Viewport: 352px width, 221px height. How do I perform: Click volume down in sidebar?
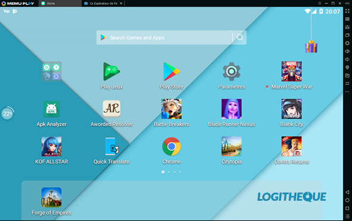347,59
